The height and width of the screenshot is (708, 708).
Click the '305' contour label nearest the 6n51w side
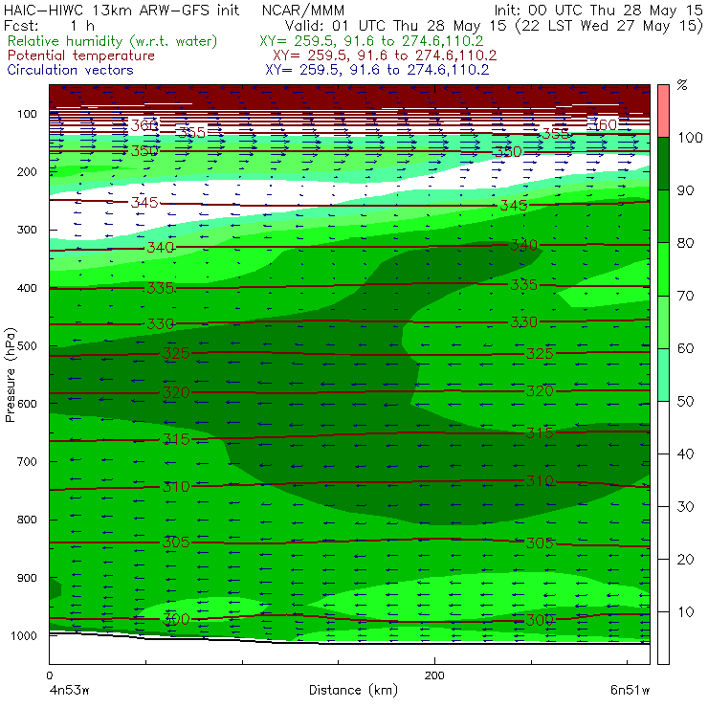tap(540, 542)
